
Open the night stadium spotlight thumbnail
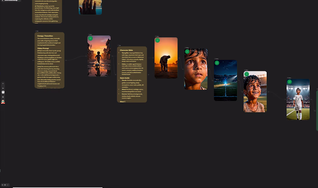click(225, 80)
